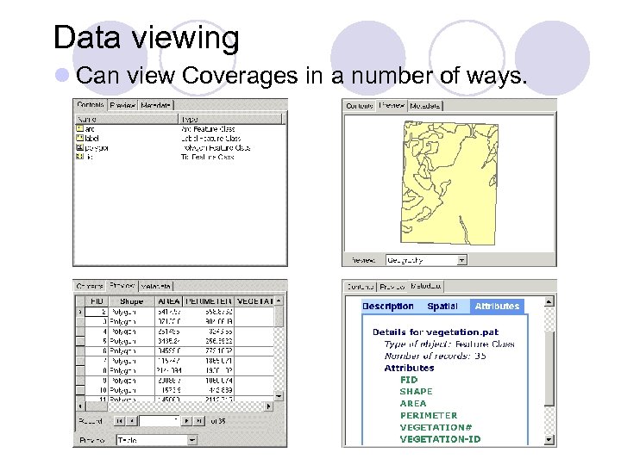This screenshot has width=621, height=465.
Task: Select the polygon feature class icon
Action: (79, 147)
